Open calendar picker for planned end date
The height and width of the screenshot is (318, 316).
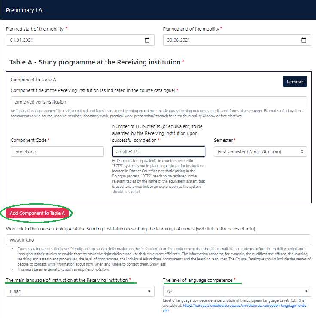pos(304,40)
